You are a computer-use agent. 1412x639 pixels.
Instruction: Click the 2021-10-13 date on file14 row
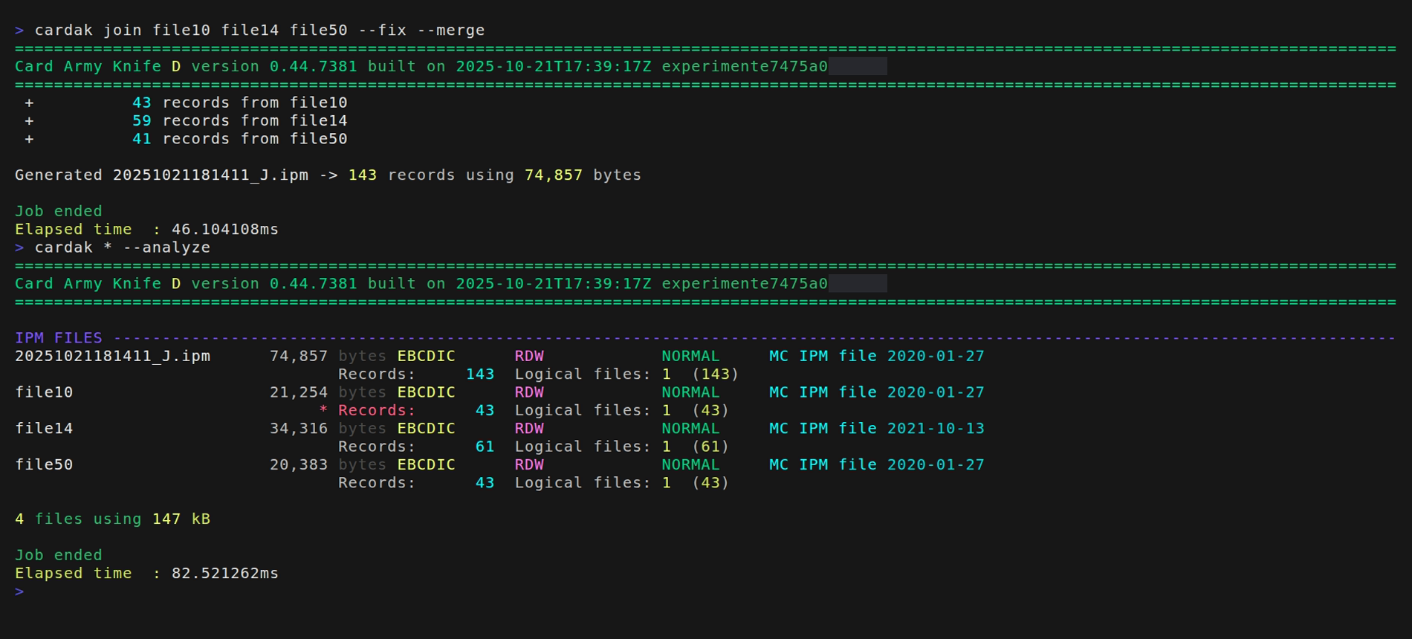coord(935,429)
